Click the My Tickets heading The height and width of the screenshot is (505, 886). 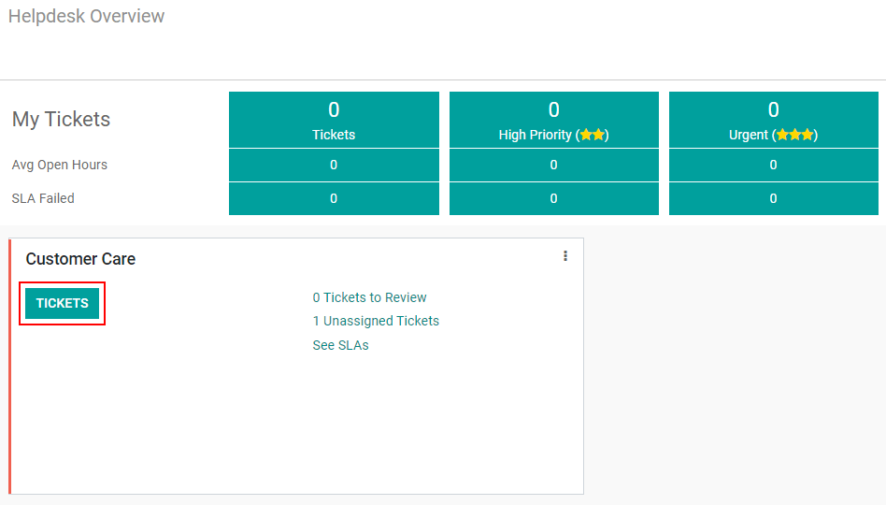(x=61, y=120)
